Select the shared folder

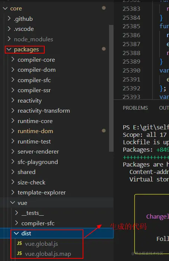(x=26, y=172)
